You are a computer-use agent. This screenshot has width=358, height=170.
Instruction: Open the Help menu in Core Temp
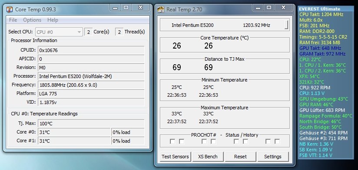[x=53, y=20]
